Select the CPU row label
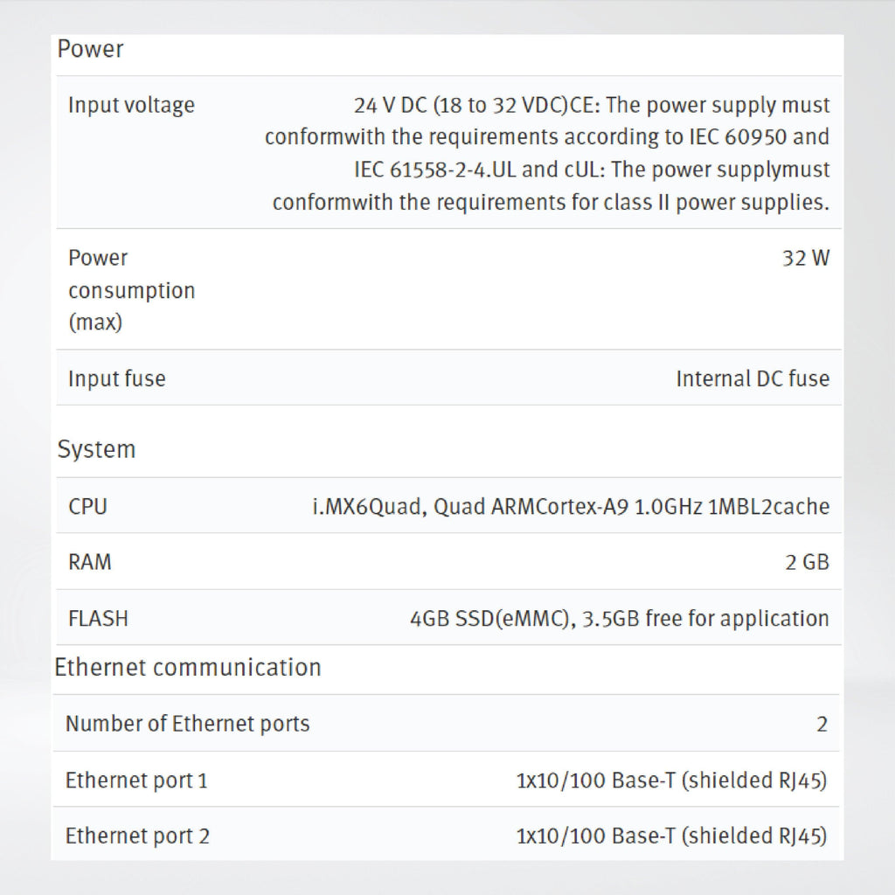 (87, 506)
